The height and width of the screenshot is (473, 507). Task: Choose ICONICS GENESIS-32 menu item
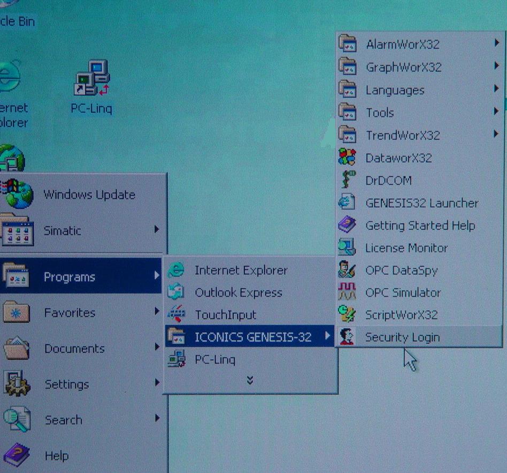coord(250,336)
